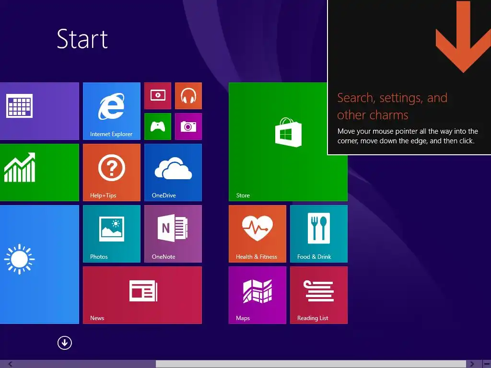Click the zoom-out minus button beside the scrollbar
This screenshot has width=491, height=368.
(x=486, y=364)
